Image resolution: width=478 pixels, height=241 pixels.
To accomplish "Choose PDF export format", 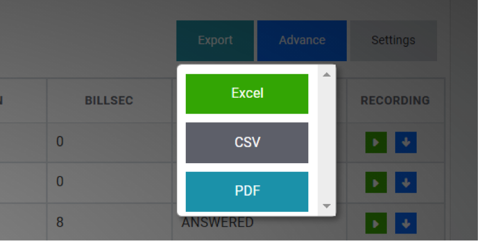I will click(247, 192).
